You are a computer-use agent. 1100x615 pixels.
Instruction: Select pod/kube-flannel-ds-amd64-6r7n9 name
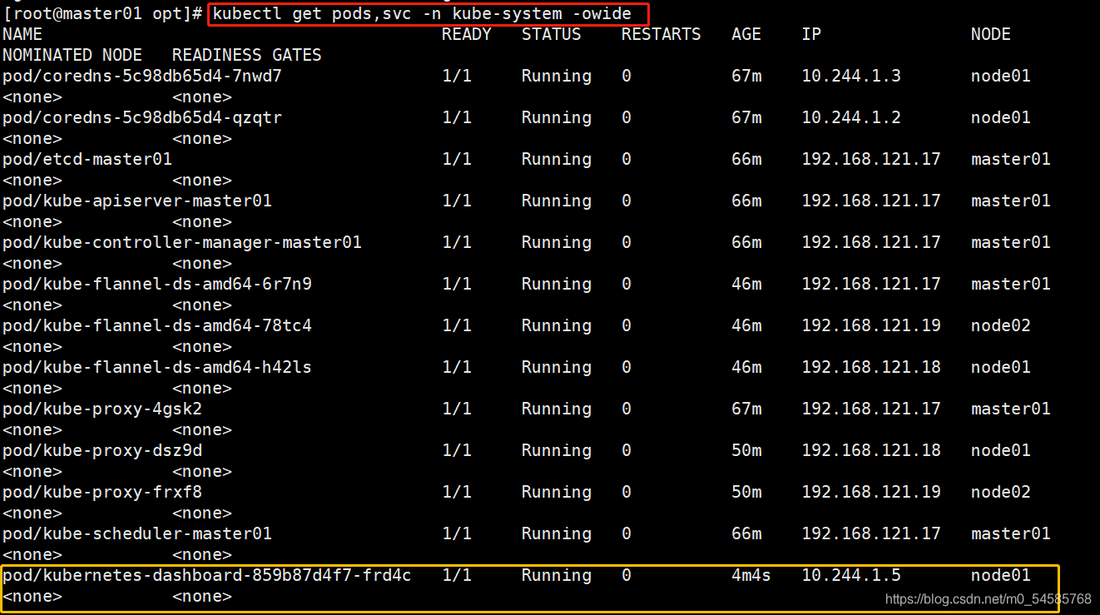[157, 284]
